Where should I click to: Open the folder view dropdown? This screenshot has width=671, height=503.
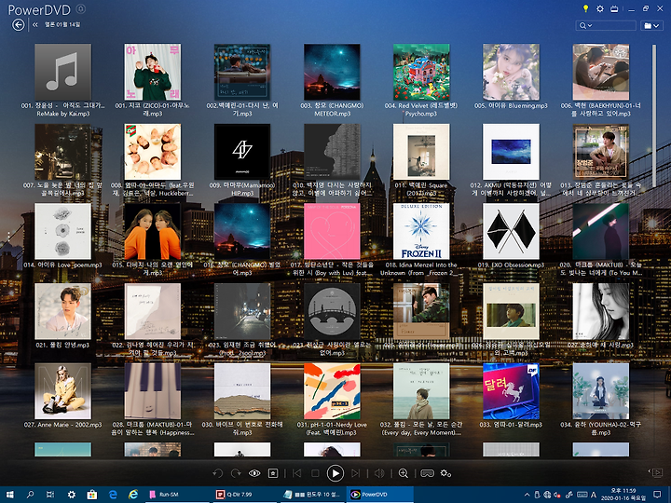click(x=651, y=26)
